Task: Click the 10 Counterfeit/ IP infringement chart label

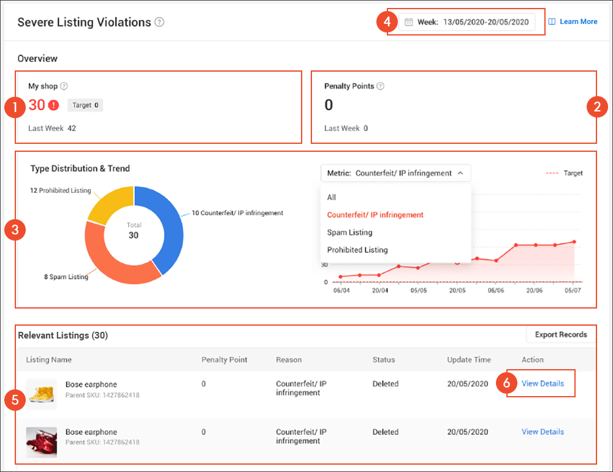Action: (x=237, y=213)
